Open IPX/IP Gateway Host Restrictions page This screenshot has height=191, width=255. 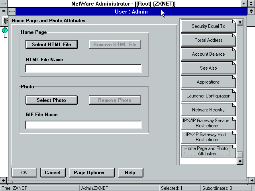click(208, 137)
